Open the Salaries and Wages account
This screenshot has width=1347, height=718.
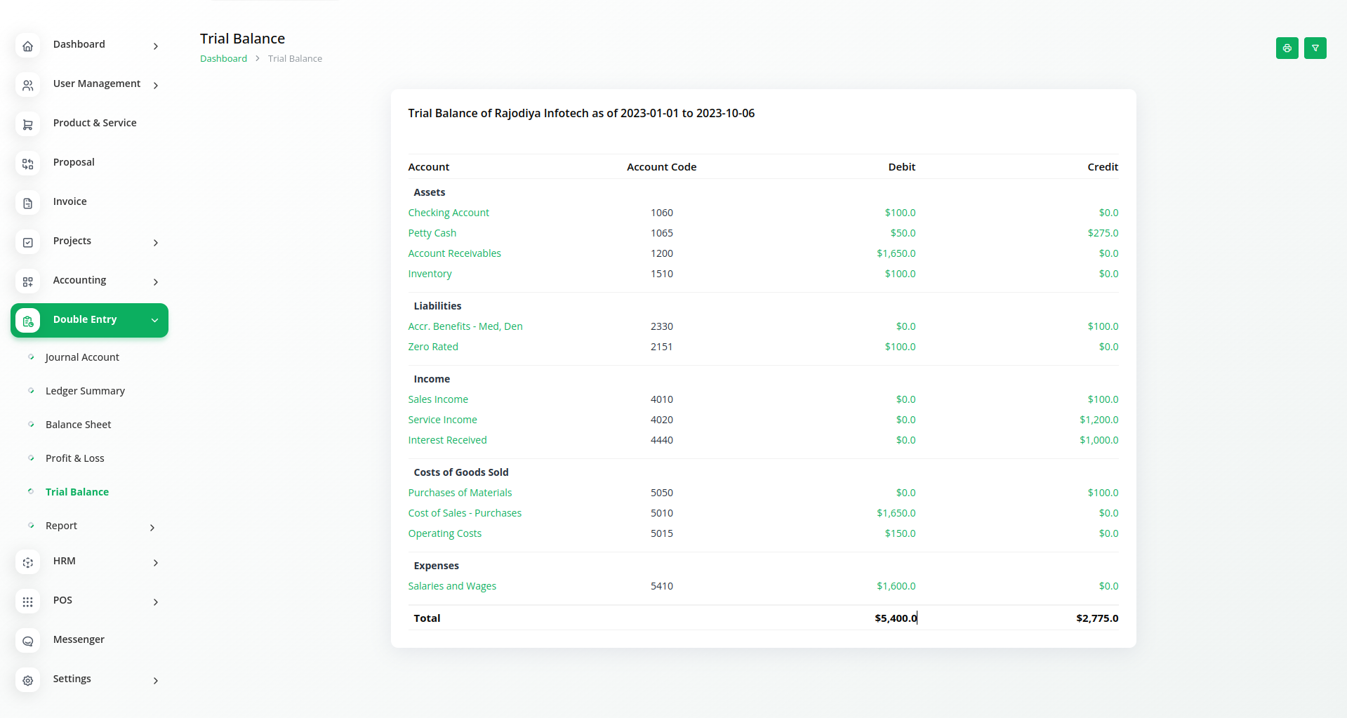click(452, 586)
